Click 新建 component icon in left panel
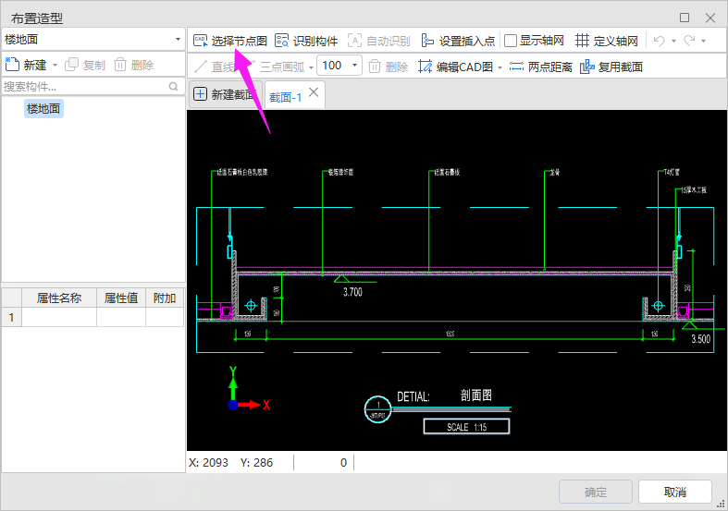 12,65
